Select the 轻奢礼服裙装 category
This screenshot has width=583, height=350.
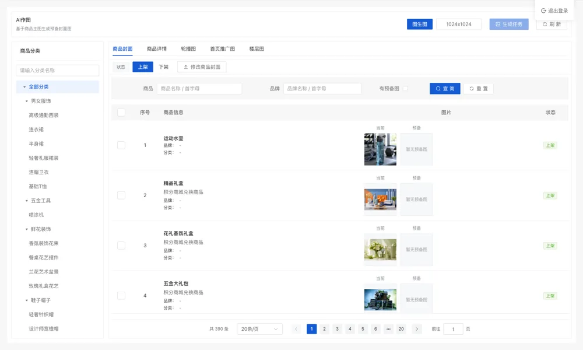coord(44,157)
